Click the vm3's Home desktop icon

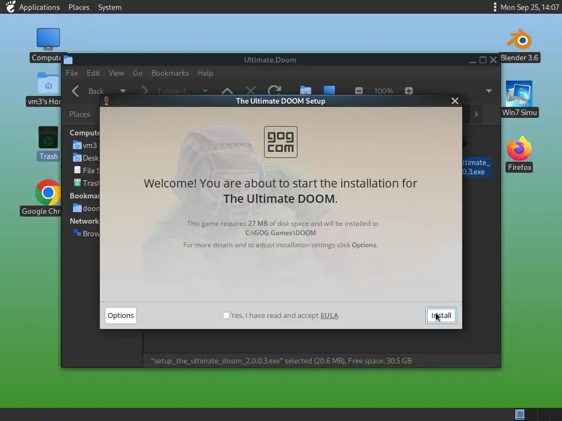48,84
